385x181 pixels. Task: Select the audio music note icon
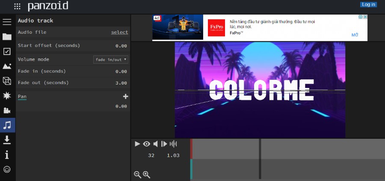pos(7,125)
